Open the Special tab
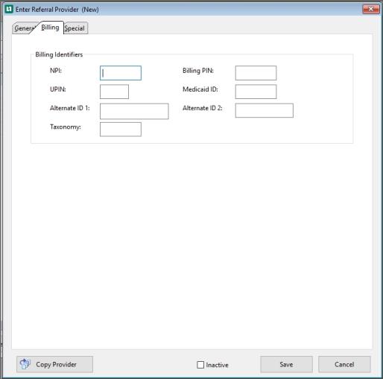Image resolution: width=383 pixels, height=379 pixels. point(75,28)
